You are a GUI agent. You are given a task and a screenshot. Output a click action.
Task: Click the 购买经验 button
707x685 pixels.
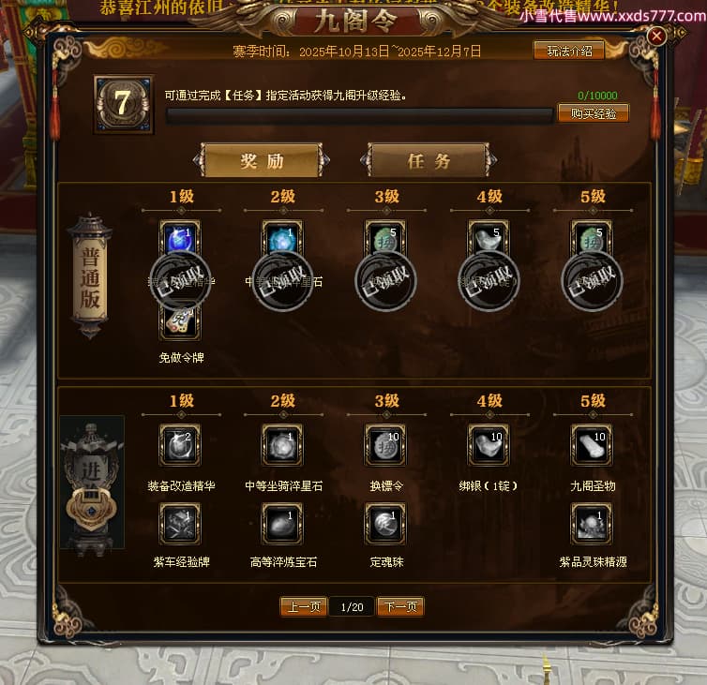(594, 113)
